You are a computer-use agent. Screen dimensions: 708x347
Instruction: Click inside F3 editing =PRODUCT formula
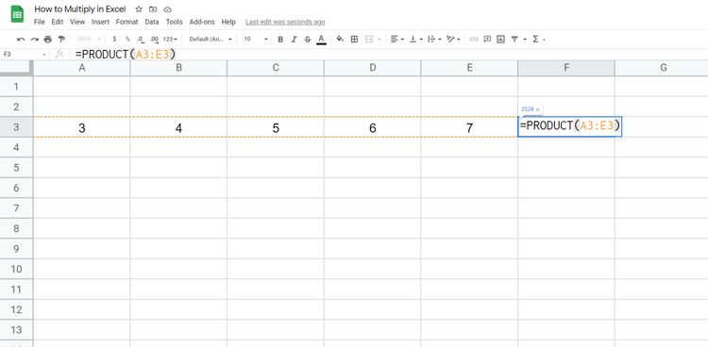coord(570,126)
